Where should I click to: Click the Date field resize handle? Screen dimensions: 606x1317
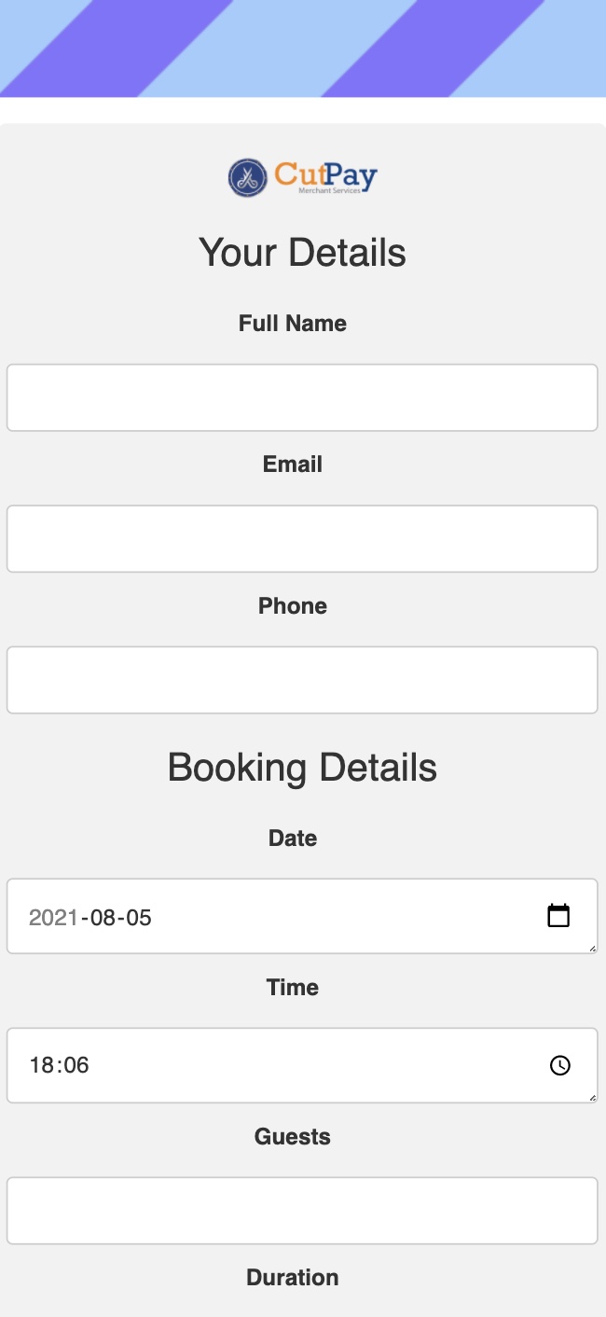coord(593,949)
